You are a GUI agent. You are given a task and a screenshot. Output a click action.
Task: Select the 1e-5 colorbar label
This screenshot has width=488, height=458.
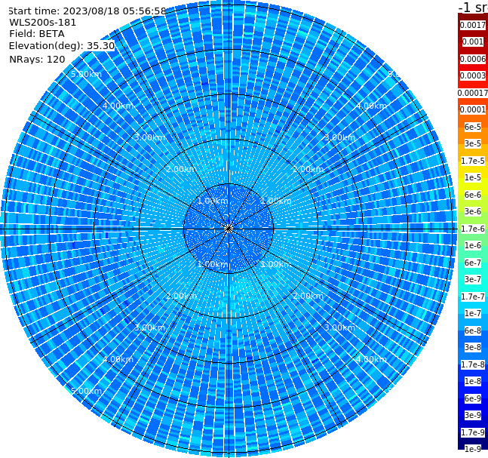tap(473, 177)
